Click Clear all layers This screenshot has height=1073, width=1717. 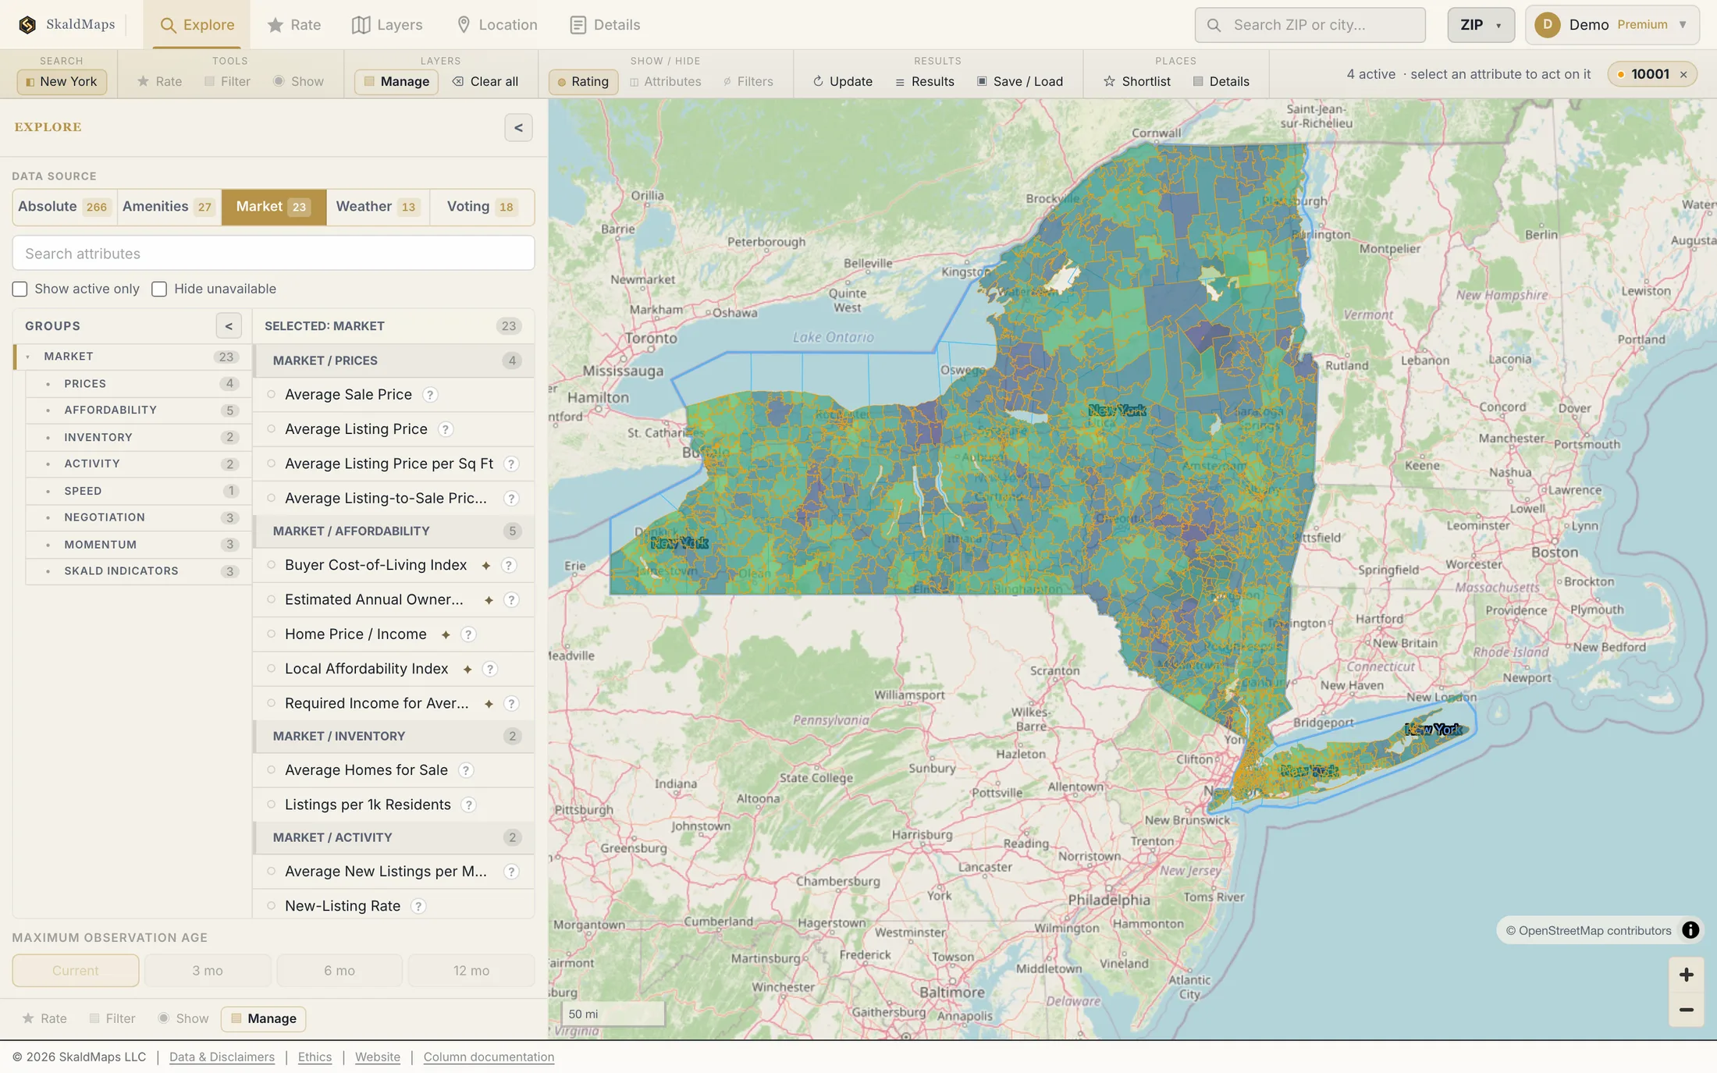[x=485, y=81]
